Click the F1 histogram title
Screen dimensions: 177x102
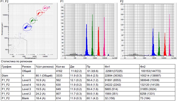point(62,1)
